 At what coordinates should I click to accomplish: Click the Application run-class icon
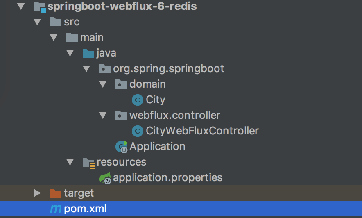point(122,146)
